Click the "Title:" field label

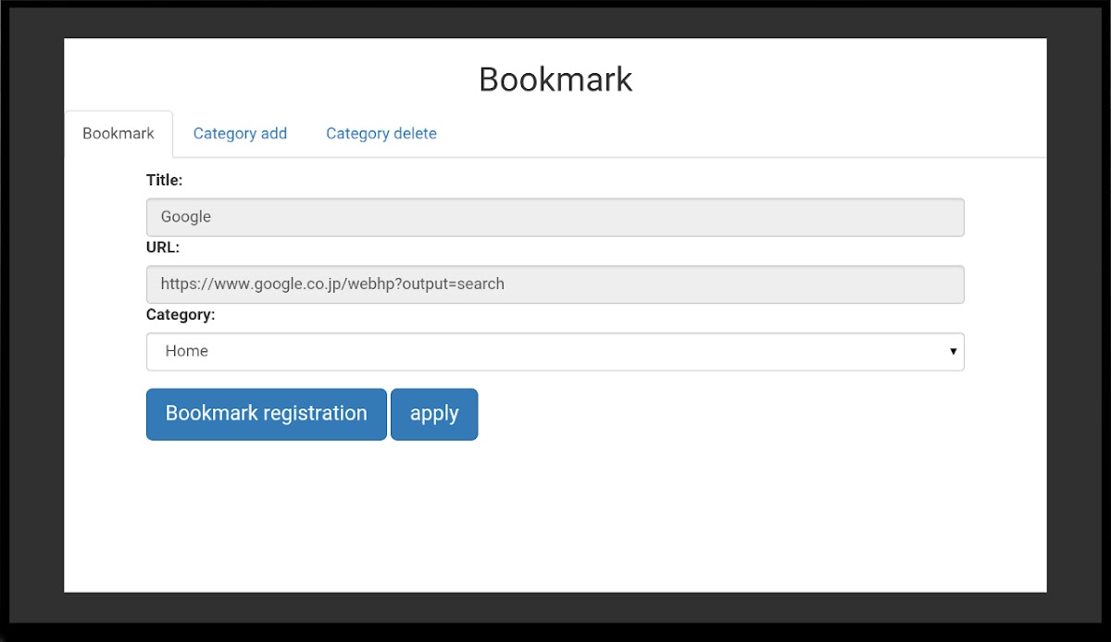tap(165, 181)
